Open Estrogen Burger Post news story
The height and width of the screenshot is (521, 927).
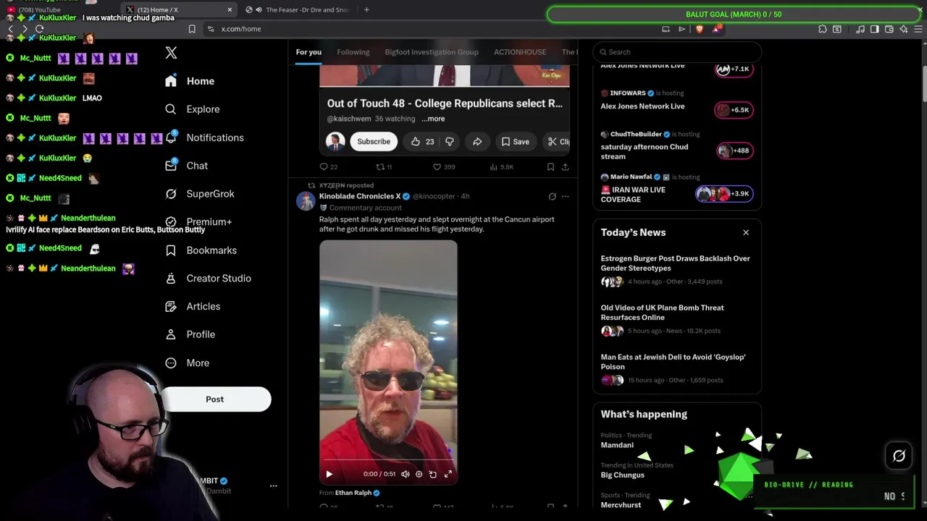[676, 270]
